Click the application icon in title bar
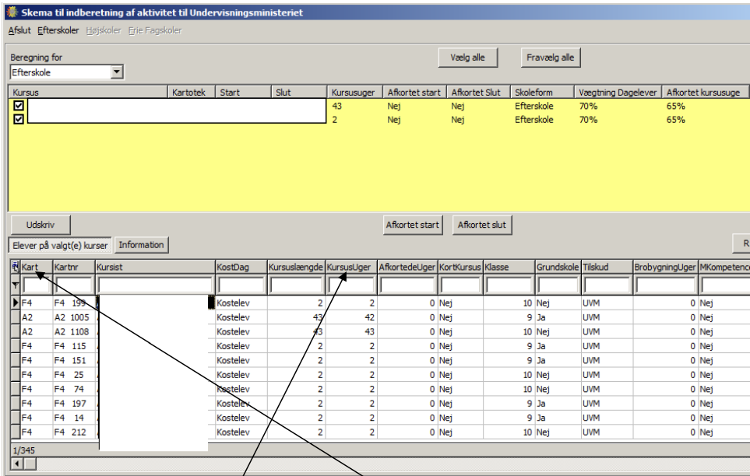750x476 pixels. (12, 12)
